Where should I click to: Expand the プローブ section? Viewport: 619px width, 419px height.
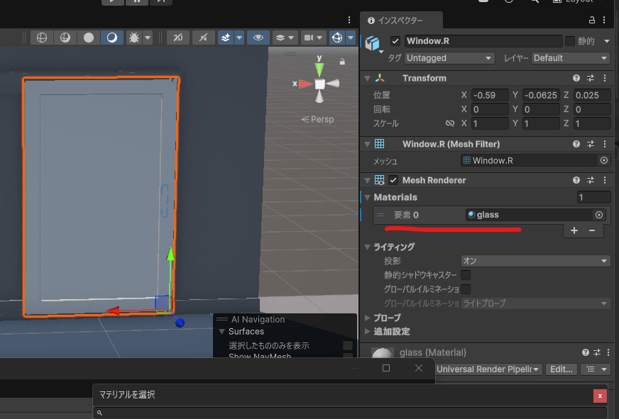pos(367,318)
